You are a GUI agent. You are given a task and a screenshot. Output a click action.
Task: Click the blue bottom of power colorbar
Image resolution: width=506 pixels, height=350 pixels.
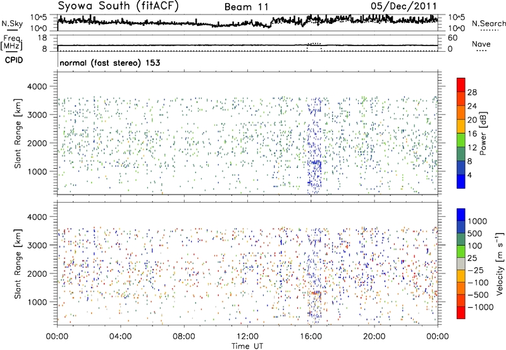461,181
